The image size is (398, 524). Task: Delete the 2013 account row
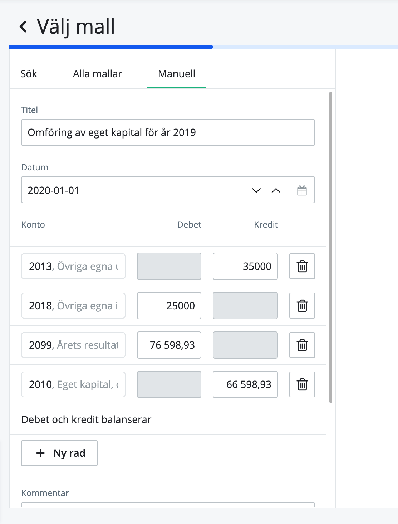[301, 266]
